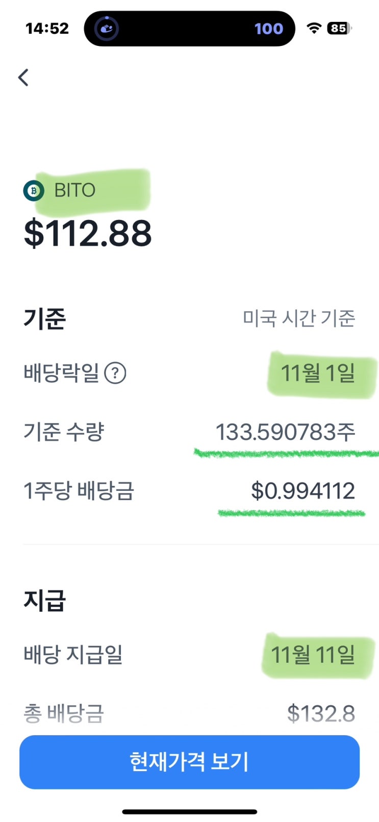Select the 11월 11일 payment date
Viewport: 379px width, 822px height.
tap(313, 655)
